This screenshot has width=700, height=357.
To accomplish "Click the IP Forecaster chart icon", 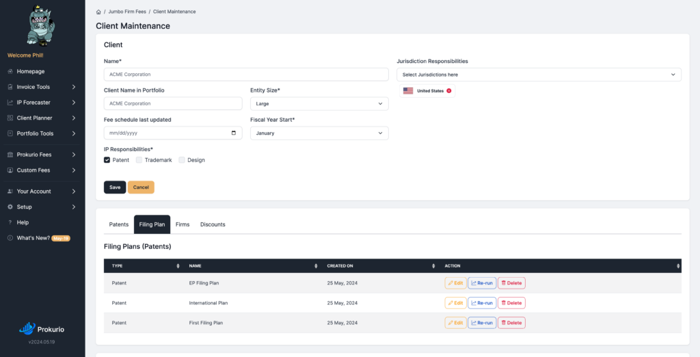I will pyautogui.click(x=10, y=103).
